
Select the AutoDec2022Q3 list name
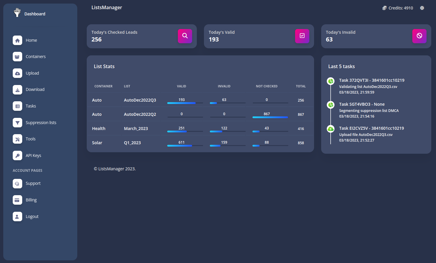140,100
